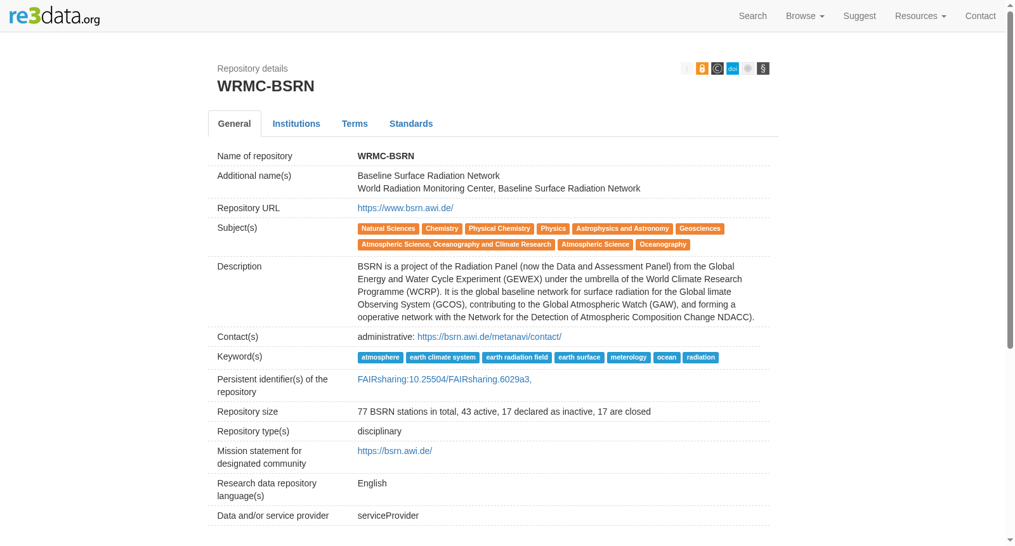
Task: Click the 'Baseline Surface Radiation Network' additional name
Action: (x=429, y=176)
